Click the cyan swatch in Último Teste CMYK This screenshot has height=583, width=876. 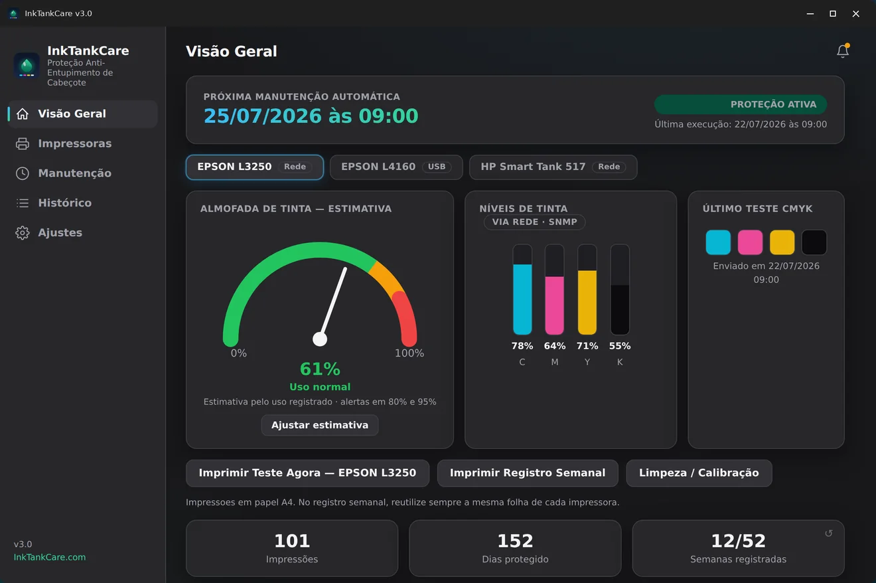pos(718,242)
